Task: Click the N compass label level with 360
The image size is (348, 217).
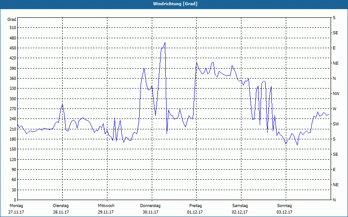Action: click(x=334, y=79)
